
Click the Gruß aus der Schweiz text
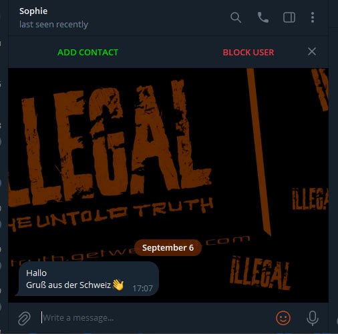(x=68, y=285)
